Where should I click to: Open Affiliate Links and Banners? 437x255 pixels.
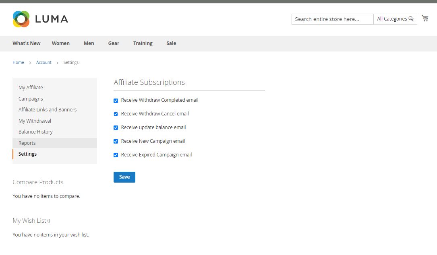48,110
